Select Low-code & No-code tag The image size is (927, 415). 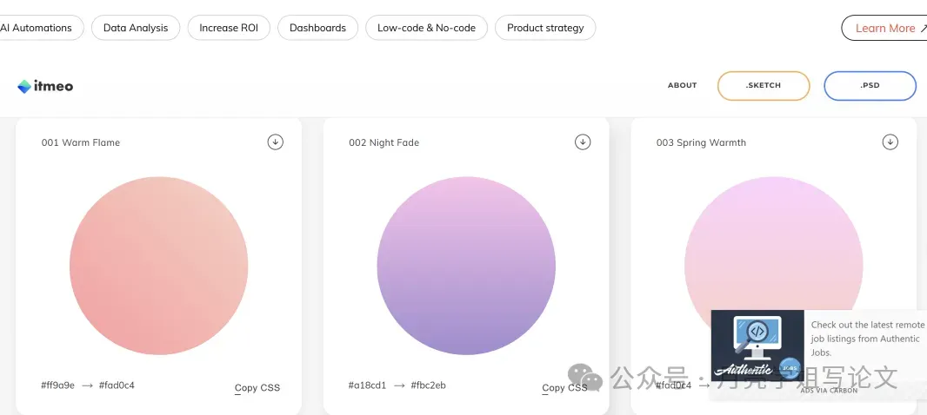426,28
